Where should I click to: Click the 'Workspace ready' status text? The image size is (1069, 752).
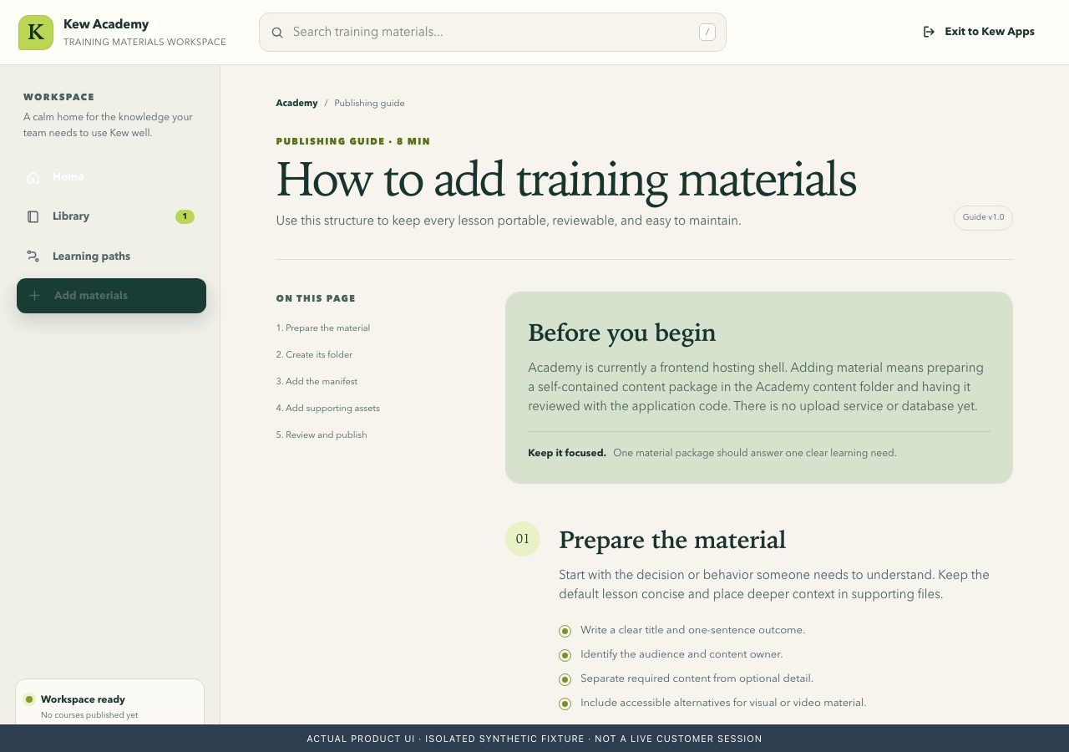click(83, 699)
